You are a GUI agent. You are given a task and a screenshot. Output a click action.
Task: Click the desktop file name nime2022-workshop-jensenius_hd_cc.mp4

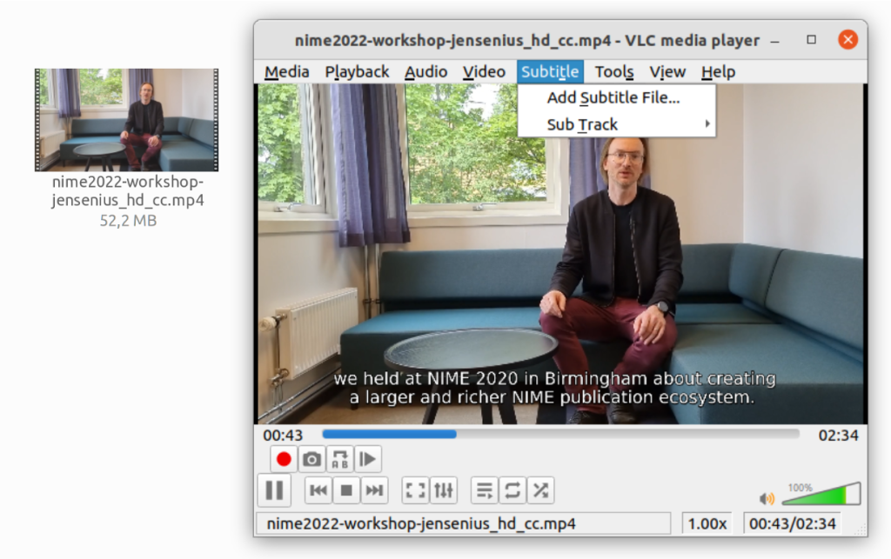click(127, 190)
